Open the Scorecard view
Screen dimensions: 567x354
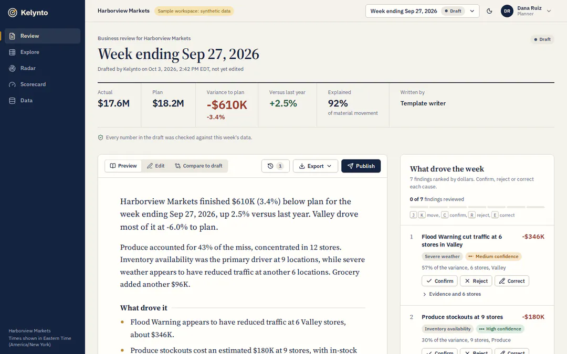tap(43, 84)
